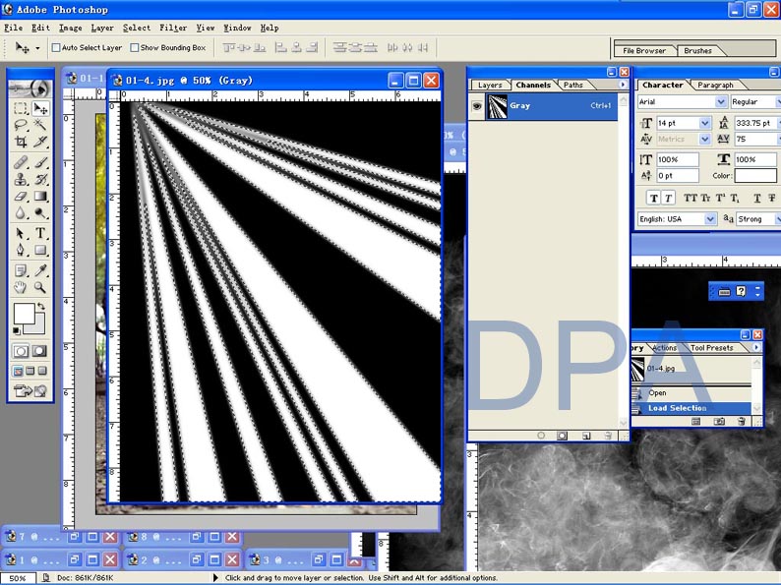Hide the Gray channel eye icon
The height and width of the screenshot is (585, 781).
(477, 106)
